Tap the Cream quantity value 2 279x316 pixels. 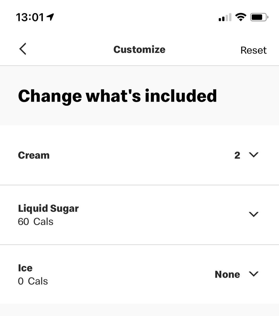237,155
